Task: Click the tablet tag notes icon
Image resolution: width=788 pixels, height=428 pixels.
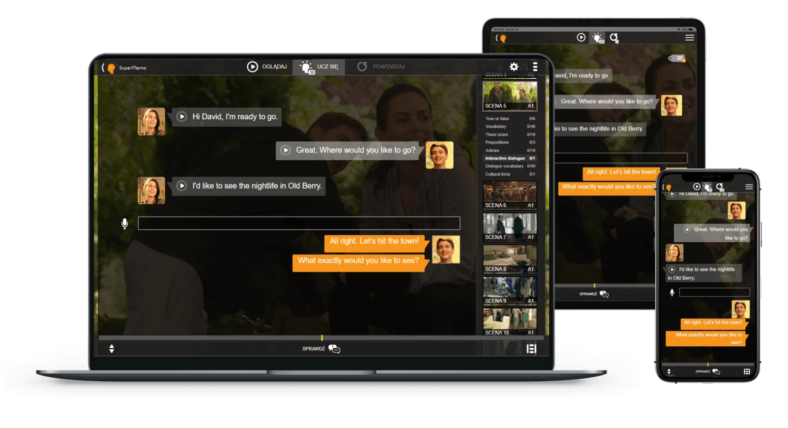Action: point(677,59)
